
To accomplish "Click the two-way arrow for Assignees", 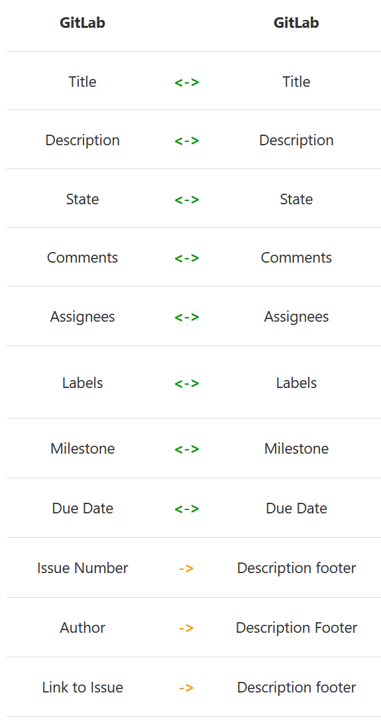I will tap(187, 317).
